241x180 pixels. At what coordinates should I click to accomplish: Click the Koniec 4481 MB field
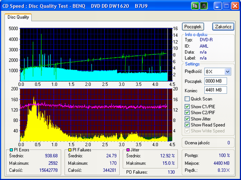tap(216, 90)
